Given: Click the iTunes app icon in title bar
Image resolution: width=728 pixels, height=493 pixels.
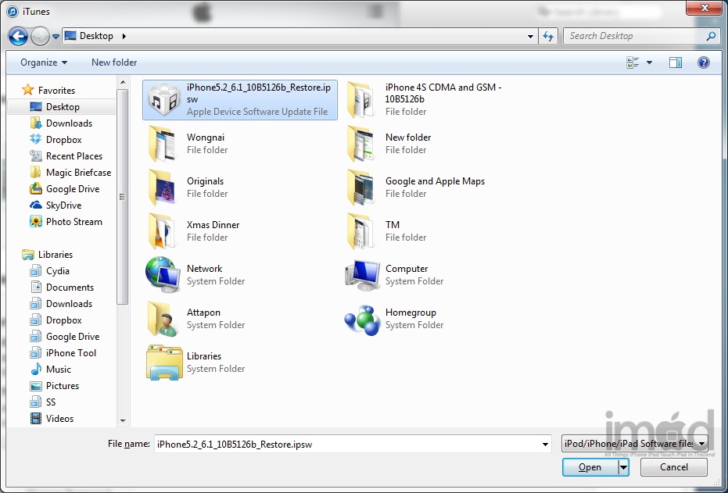Looking at the screenshot, I should pos(12,11).
